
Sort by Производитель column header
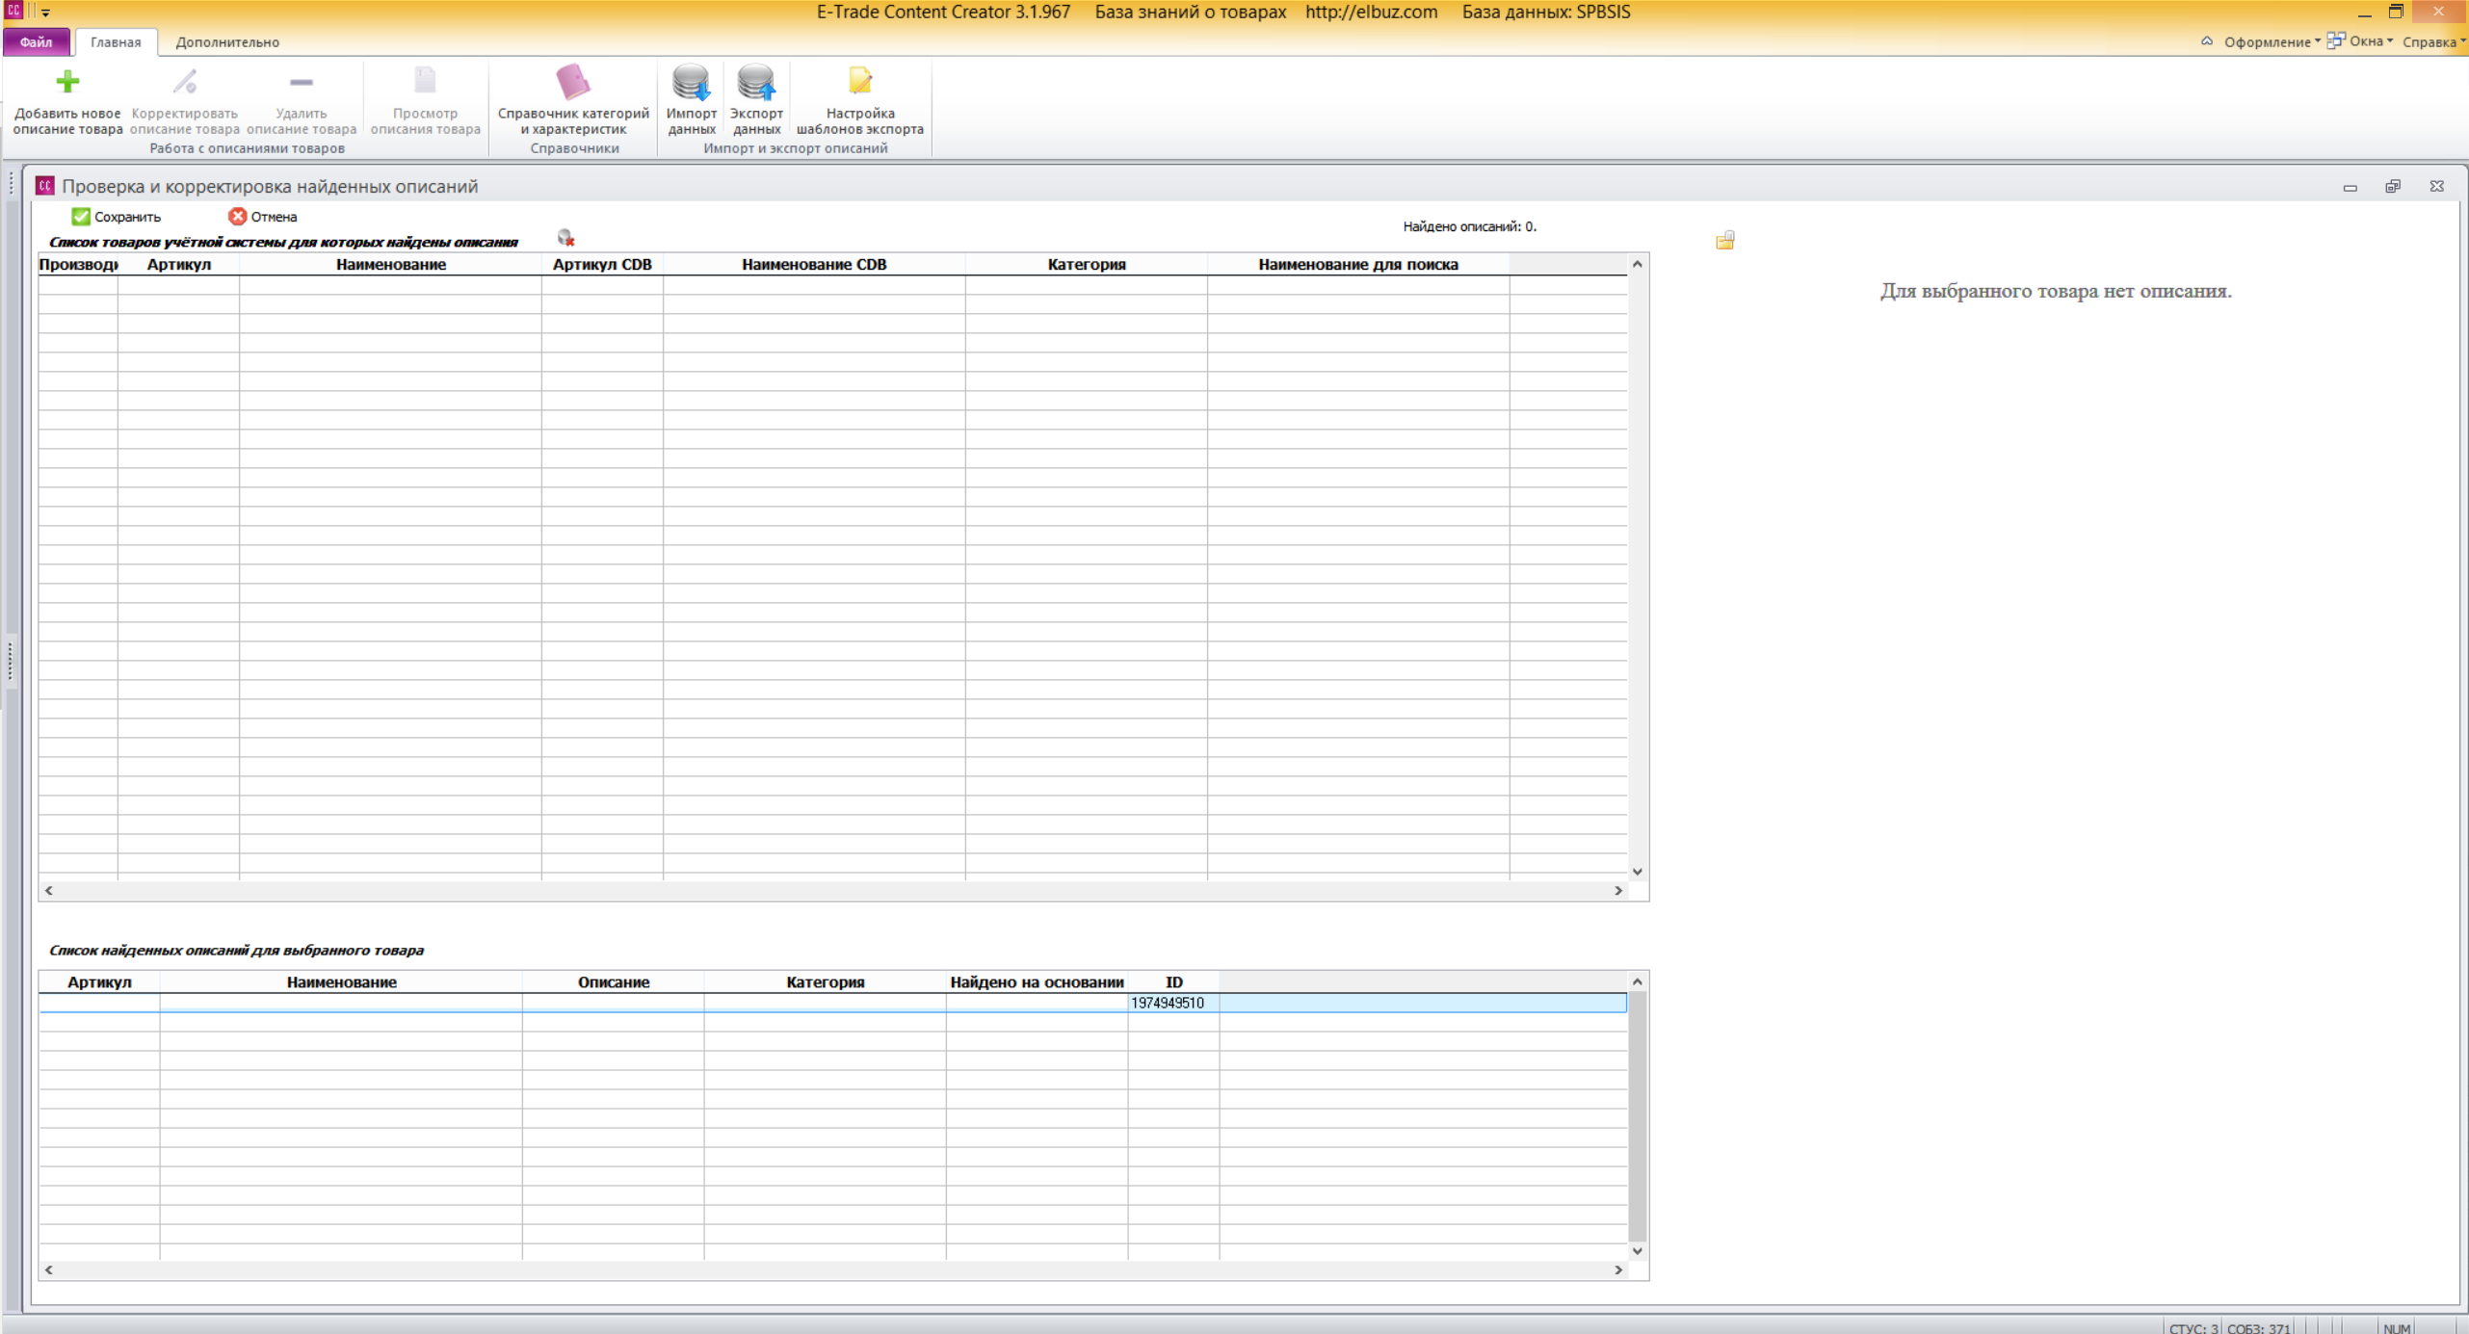[78, 264]
